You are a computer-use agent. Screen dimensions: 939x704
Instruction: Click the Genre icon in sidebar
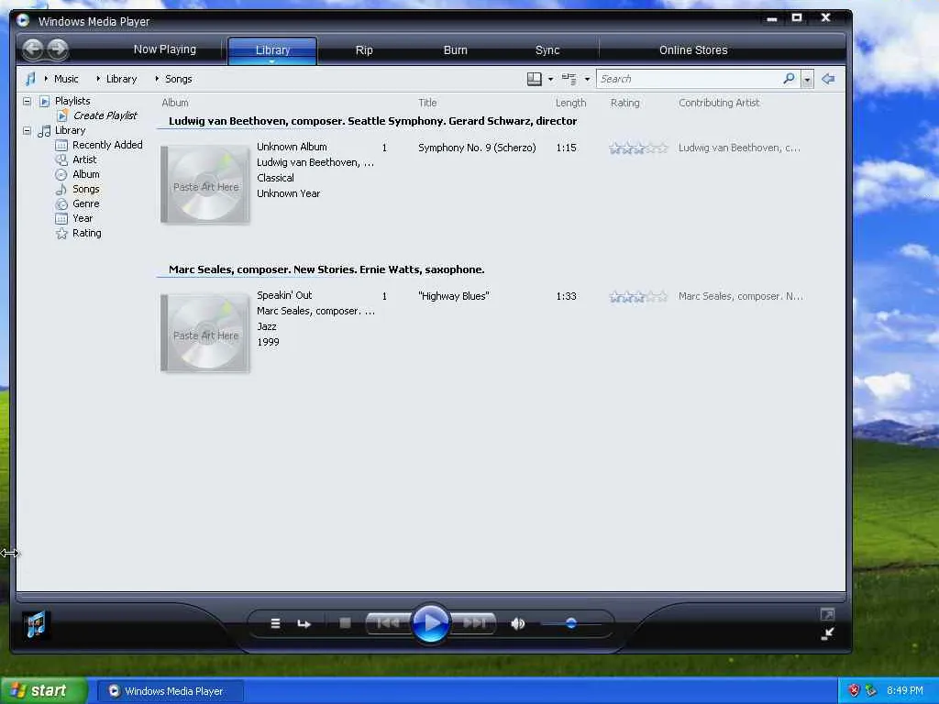pyautogui.click(x=61, y=203)
